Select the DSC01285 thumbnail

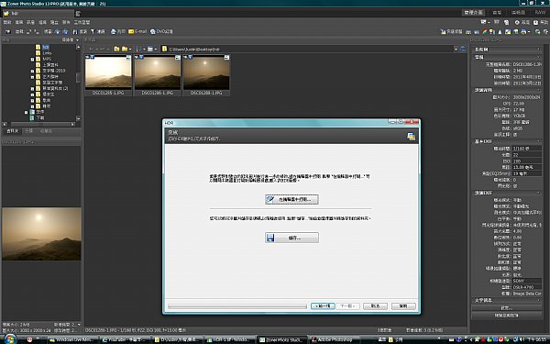tap(108, 75)
